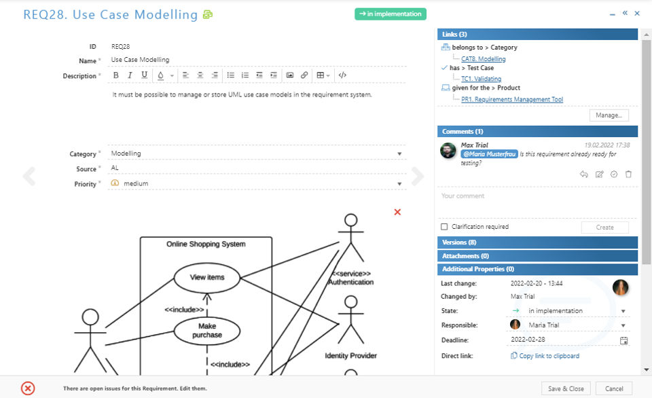
Task: Open the Category dropdown
Action: pos(399,153)
